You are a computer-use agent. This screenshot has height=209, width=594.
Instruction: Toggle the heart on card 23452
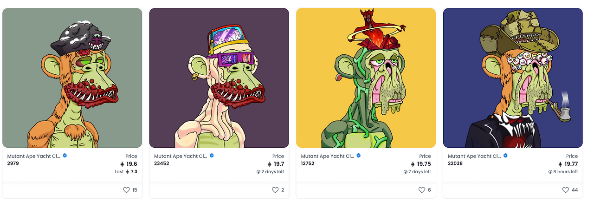pos(275,190)
